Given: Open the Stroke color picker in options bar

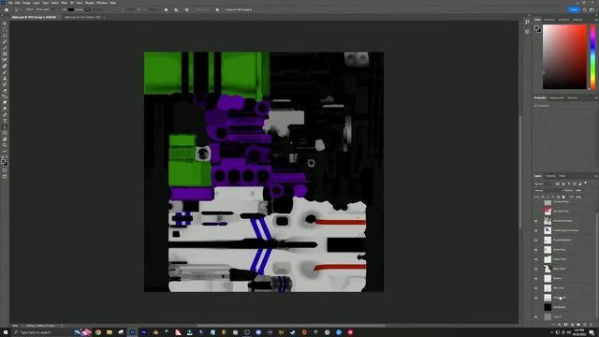Looking at the screenshot, I should [87, 9].
